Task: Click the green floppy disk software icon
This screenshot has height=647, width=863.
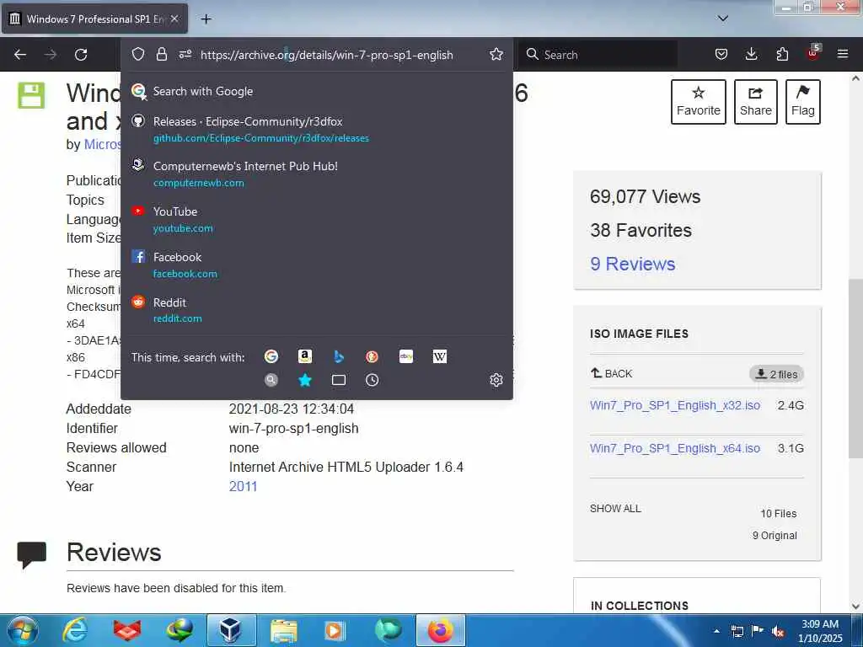Action: 31,95
